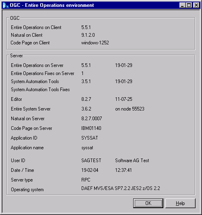
Task: Click the Natural on Client value 9.1.2.0
Action: coord(88,35)
